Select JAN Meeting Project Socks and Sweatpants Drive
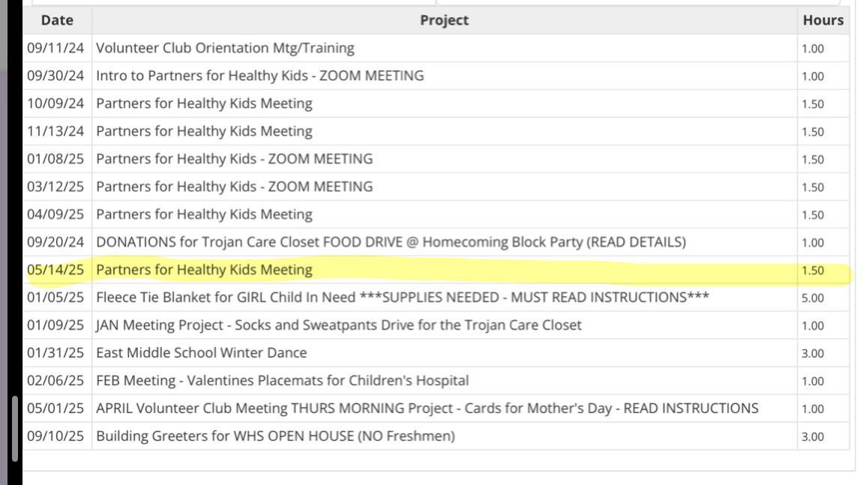The height and width of the screenshot is (485, 863). coord(338,325)
